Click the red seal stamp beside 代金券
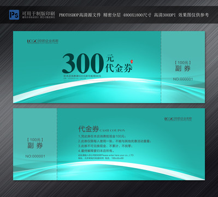The height and width of the screenshot is (197, 218). click(132, 61)
